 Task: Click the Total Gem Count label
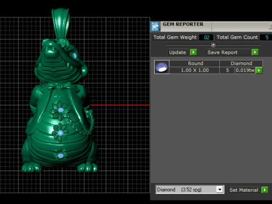tap(237, 37)
